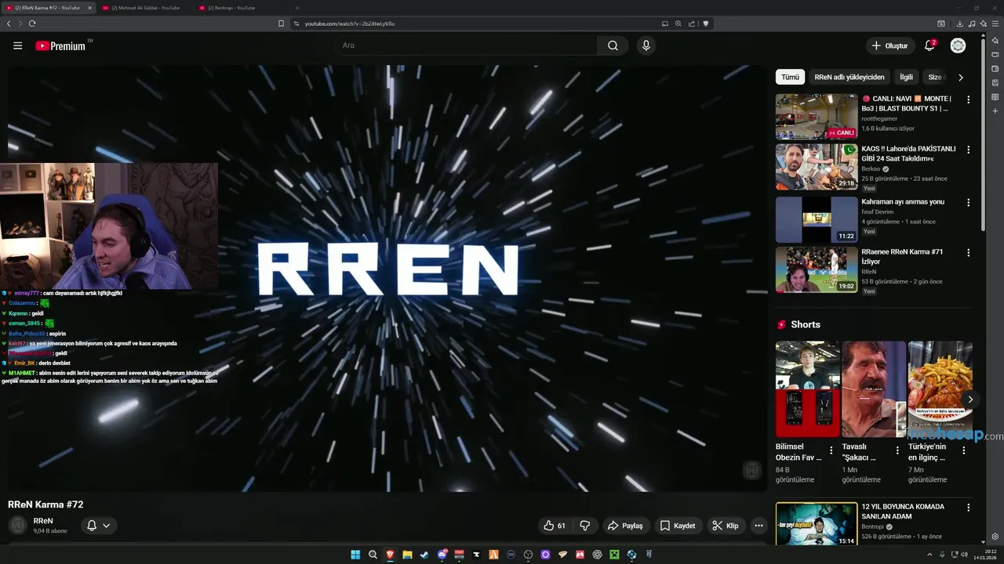Open Bilimsel Obezin short thumbnail

[808, 389]
